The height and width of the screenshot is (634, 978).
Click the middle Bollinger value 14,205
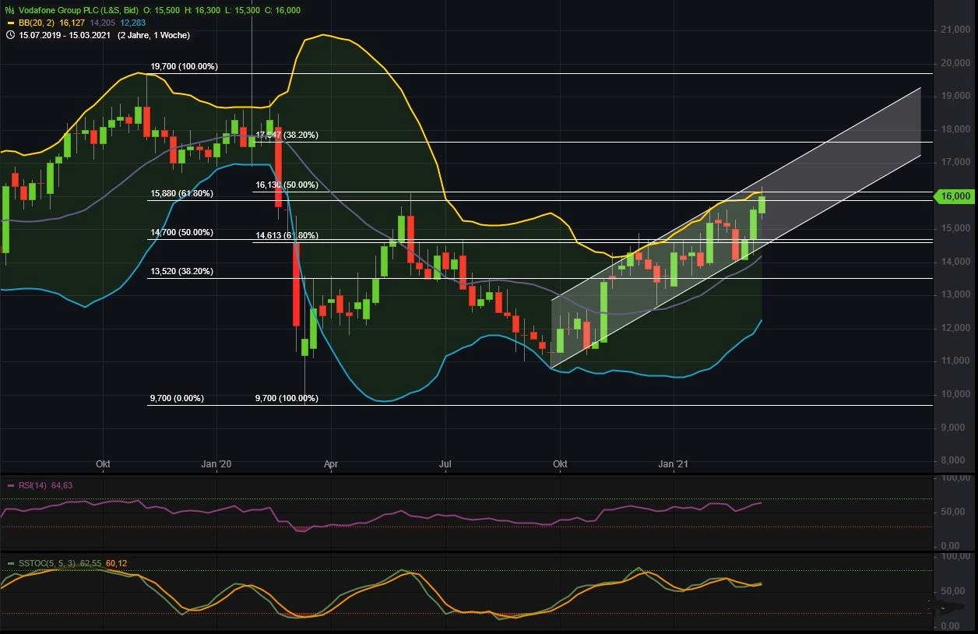click(x=104, y=23)
